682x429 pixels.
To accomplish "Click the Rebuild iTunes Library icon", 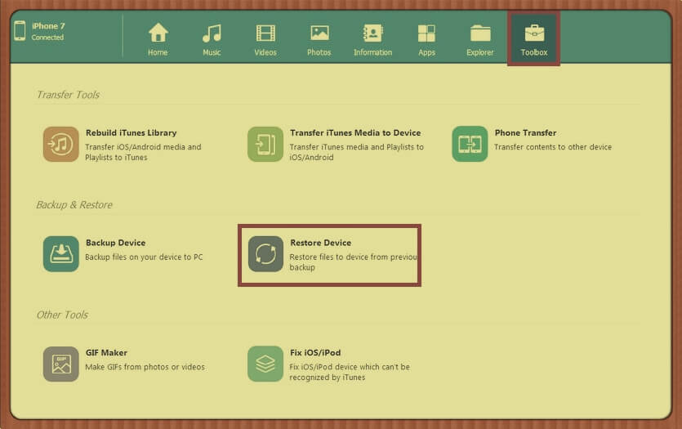I will coord(61,144).
